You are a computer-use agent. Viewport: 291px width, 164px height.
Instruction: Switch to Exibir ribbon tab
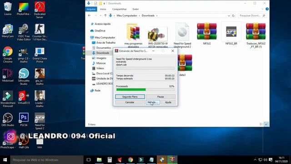click(x=135, y=9)
